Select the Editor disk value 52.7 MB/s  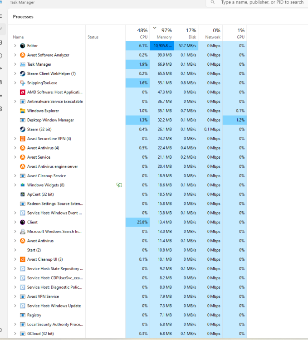point(186,46)
